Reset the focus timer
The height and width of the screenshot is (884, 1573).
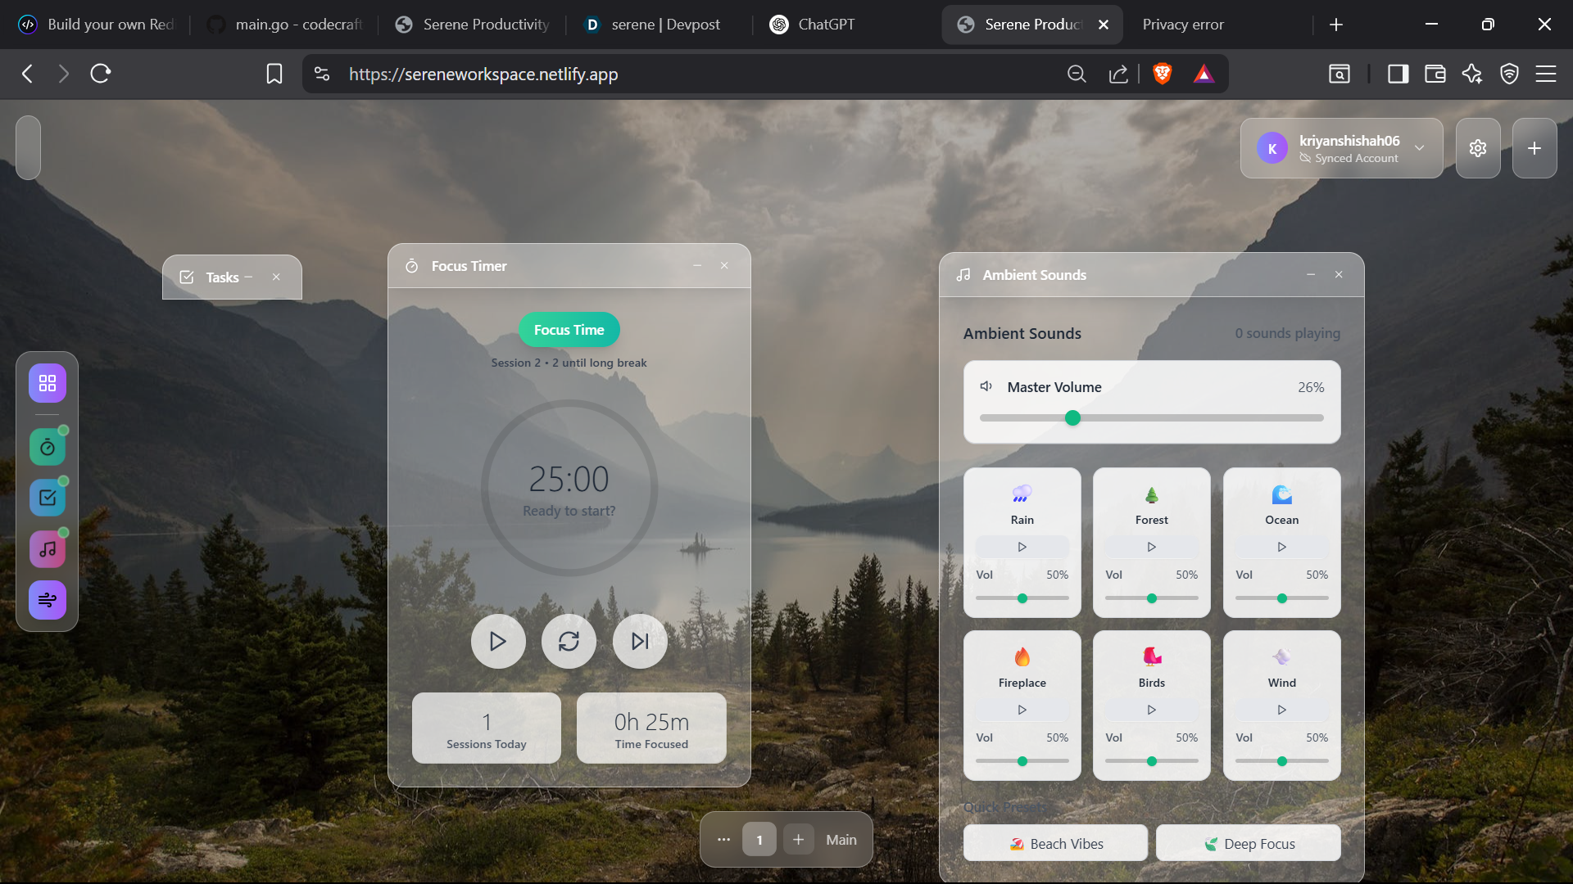[x=569, y=641]
